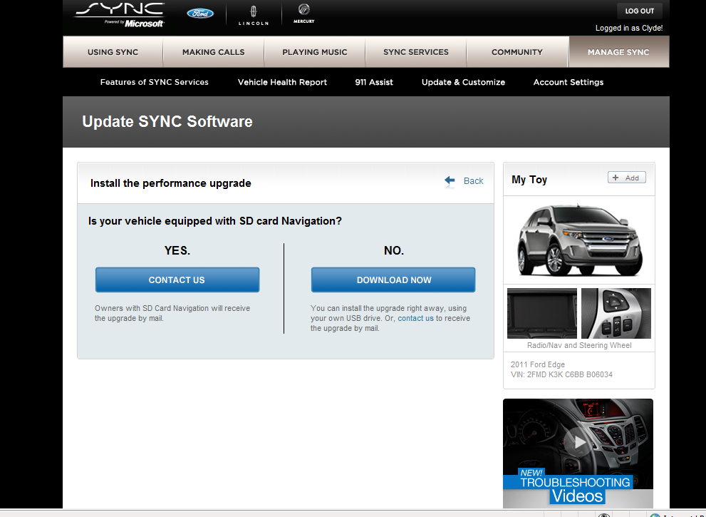The width and height of the screenshot is (706, 517).
Task: Click the DOWNLOAD NOW button
Action: pyautogui.click(x=393, y=280)
